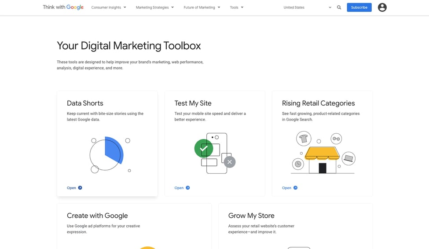The image size is (429, 249).
Task: Click the arrow icon beside Data Shorts Open
Action: (80, 188)
